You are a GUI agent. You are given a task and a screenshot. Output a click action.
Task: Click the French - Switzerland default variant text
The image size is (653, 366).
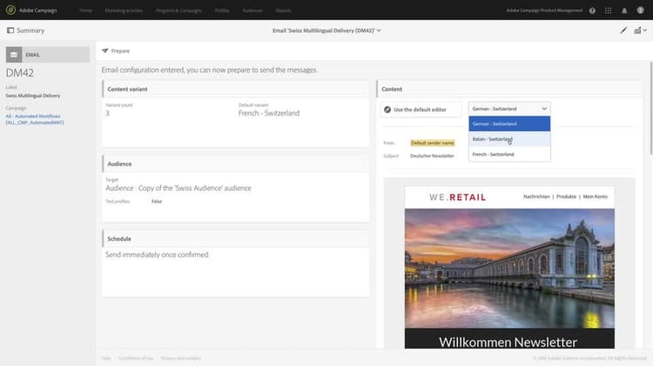tap(269, 113)
